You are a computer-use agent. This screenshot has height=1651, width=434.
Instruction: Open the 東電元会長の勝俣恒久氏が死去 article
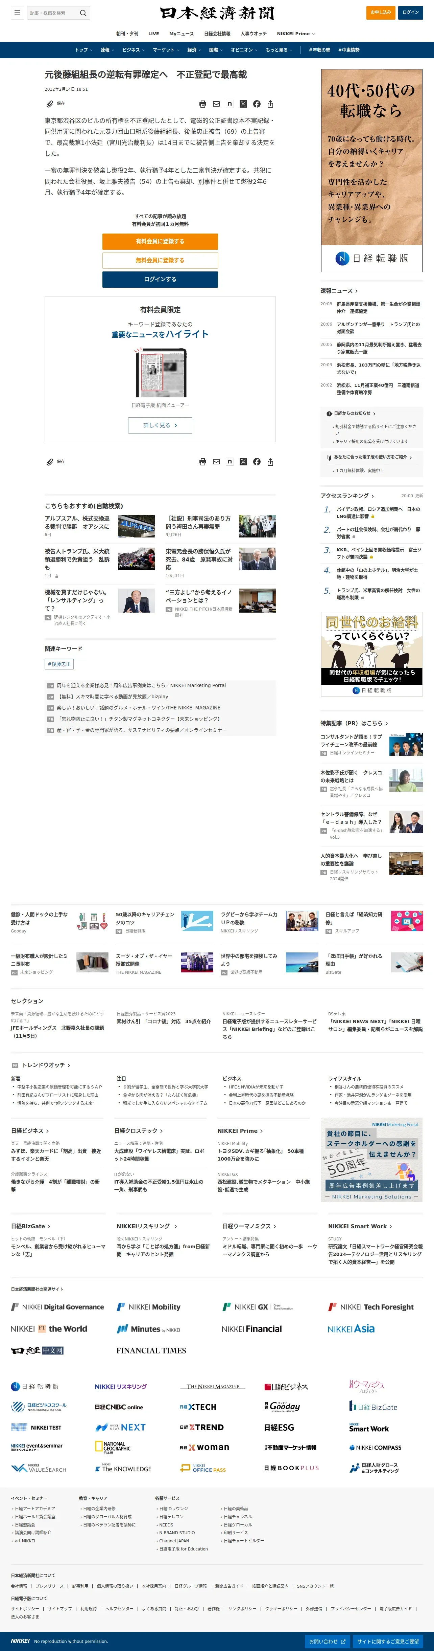coord(198,559)
